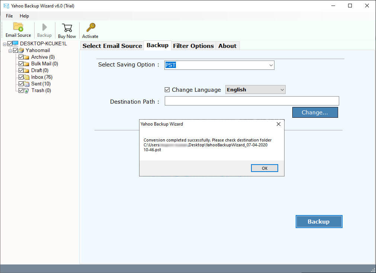The image size is (376, 273).
Task: Uncheck the Bulk Mail checkbox
Action: point(21,64)
